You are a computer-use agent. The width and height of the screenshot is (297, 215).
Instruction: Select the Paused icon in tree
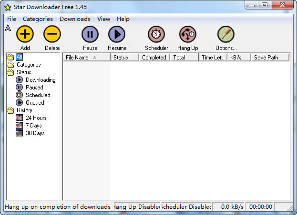pyautogui.click(x=19, y=88)
